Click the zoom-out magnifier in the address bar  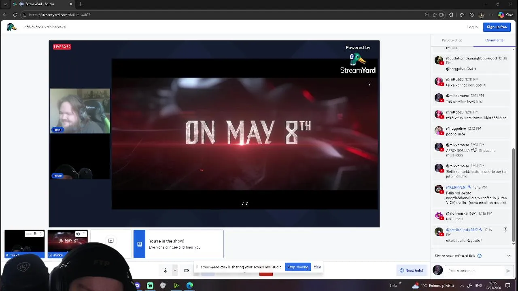coord(427,15)
